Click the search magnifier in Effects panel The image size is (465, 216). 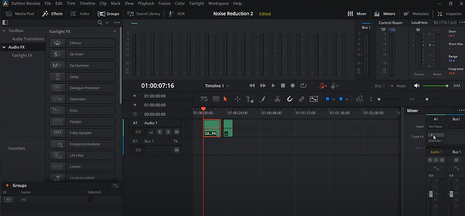(100, 22)
